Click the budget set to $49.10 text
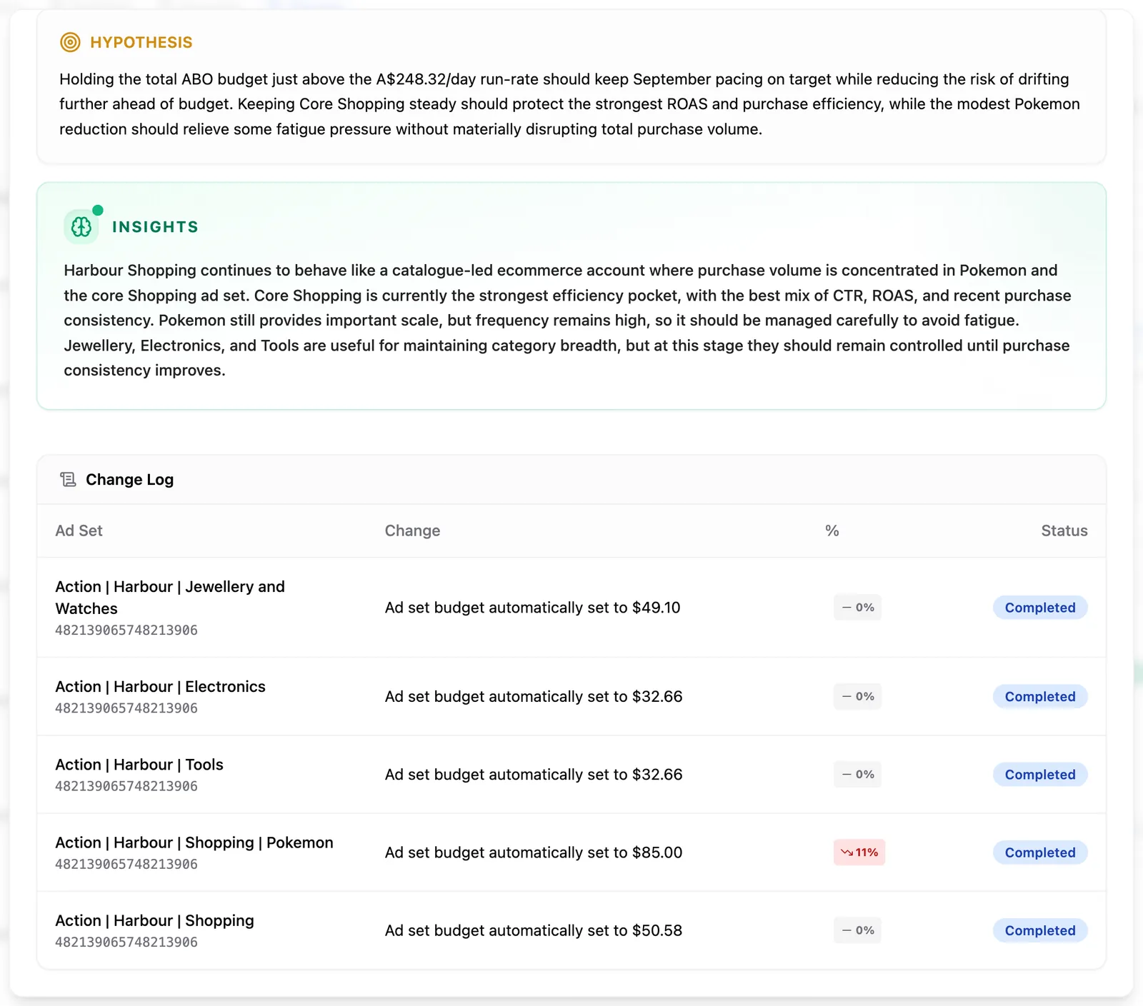1143x1006 pixels. pyautogui.click(x=532, y=608)
